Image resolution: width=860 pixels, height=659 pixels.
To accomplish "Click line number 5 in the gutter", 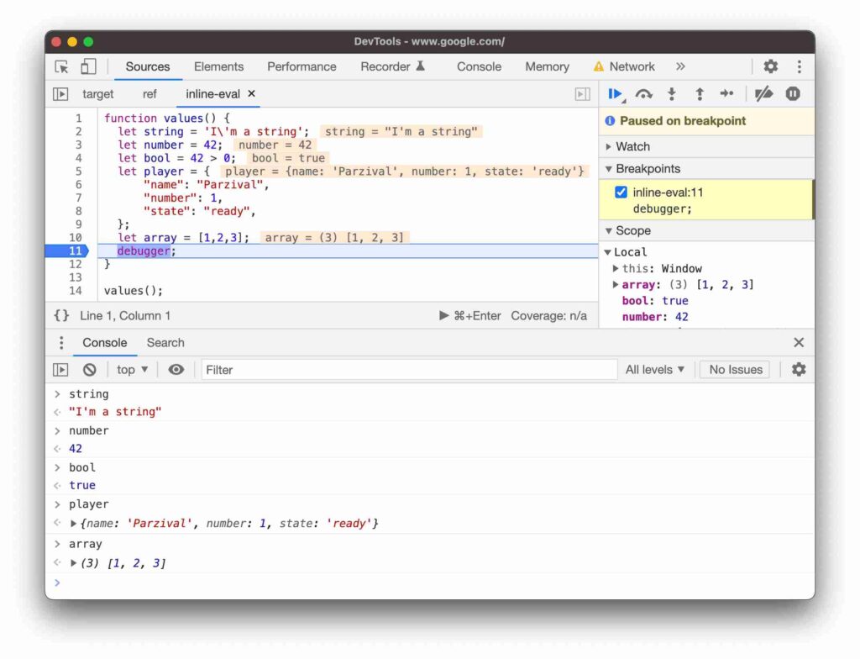I will pyautogui.click(x=78, y=171).
